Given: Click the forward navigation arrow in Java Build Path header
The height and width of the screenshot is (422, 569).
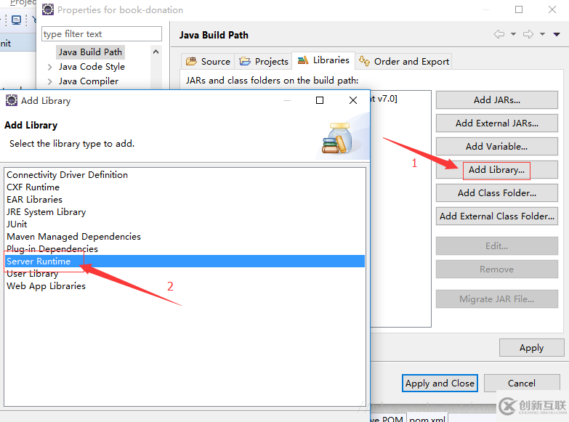Looking at the screenshot, I should click(x=528, y=34).
